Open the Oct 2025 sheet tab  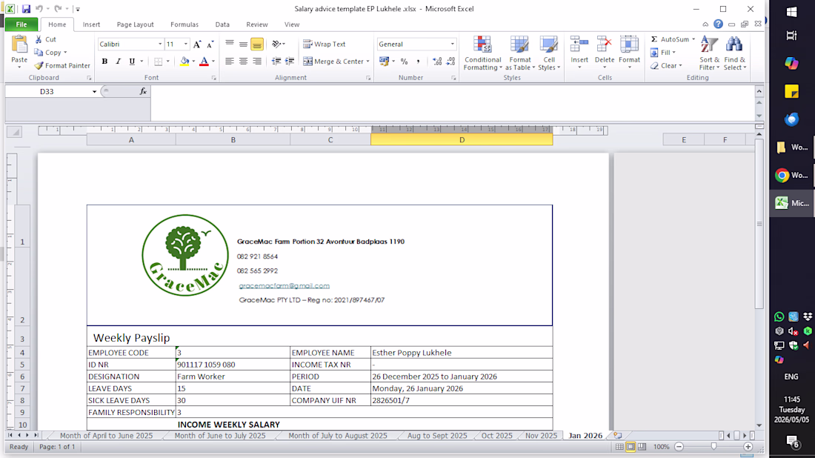coord(496,436)
